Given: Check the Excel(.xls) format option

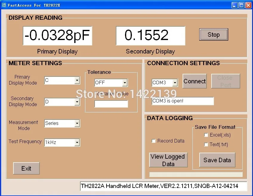Looking at the screenshot, I should point(206,135).
